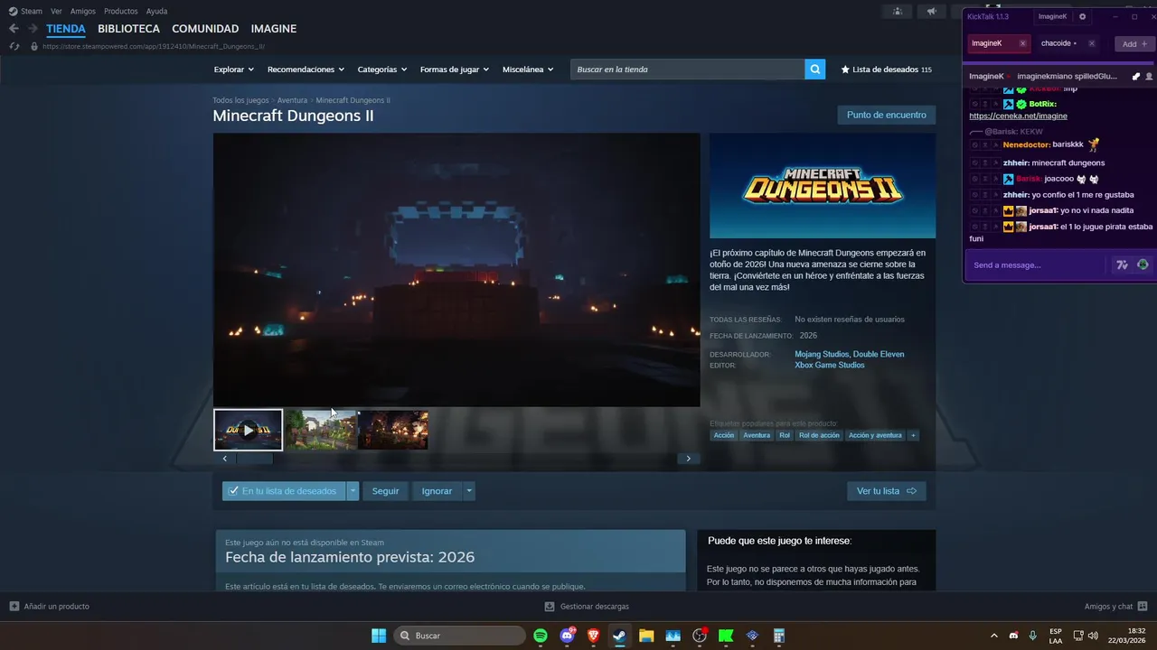The width and height of the screenshot is (1157, 650).
Task: Open the green Kick emote picker icon
Action: (1143, 265)
